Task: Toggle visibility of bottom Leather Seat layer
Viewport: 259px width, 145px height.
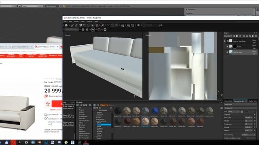Action: click(x=227, y=52)
